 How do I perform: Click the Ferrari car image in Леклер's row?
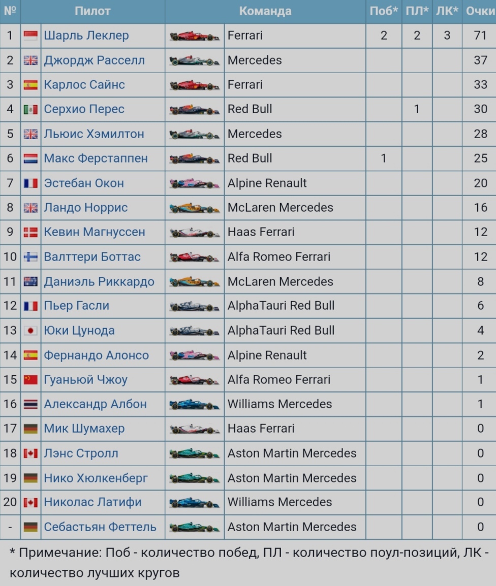click(195, 36)
